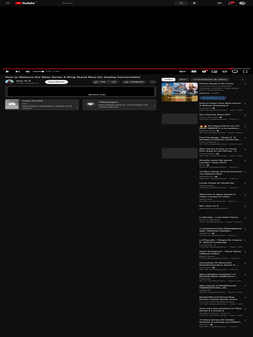Toggle autoplay switch in player
The width and height of the screenshot is (253, 337).
click(183, 71)
